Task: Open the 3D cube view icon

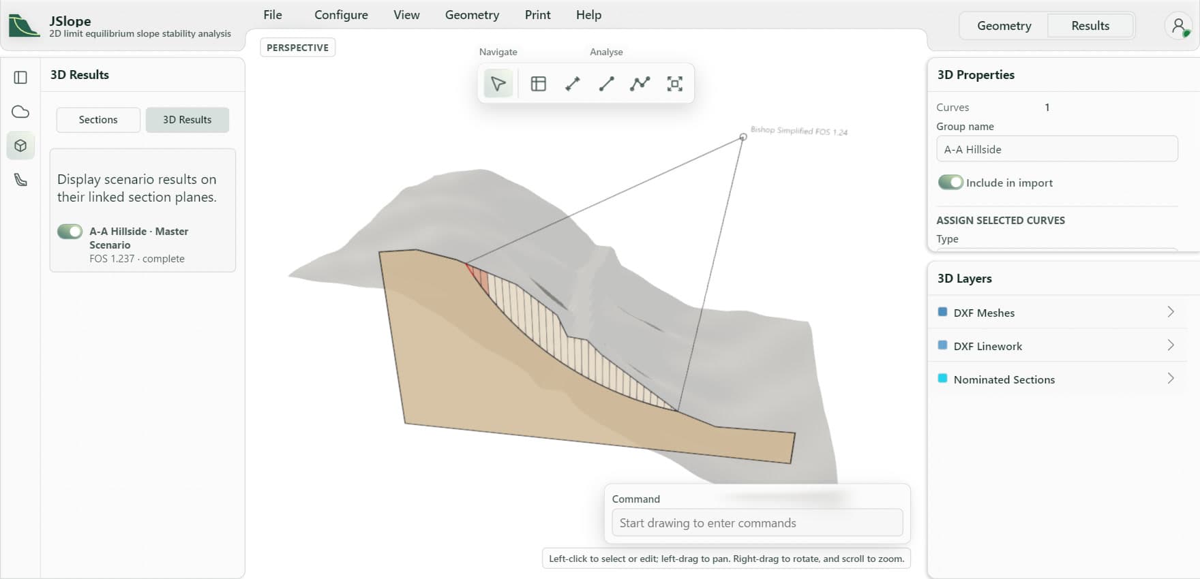Action: (x=20, y=146)
